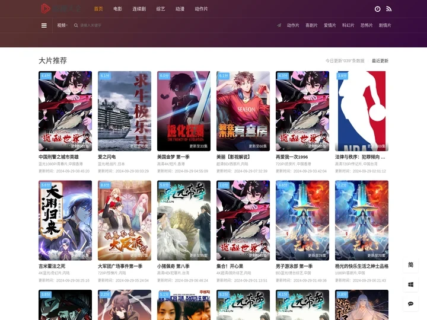This screenshot has height=320, width=427.
Task: Open viewing history via clock icon
Action: click(x=377, y=9)
